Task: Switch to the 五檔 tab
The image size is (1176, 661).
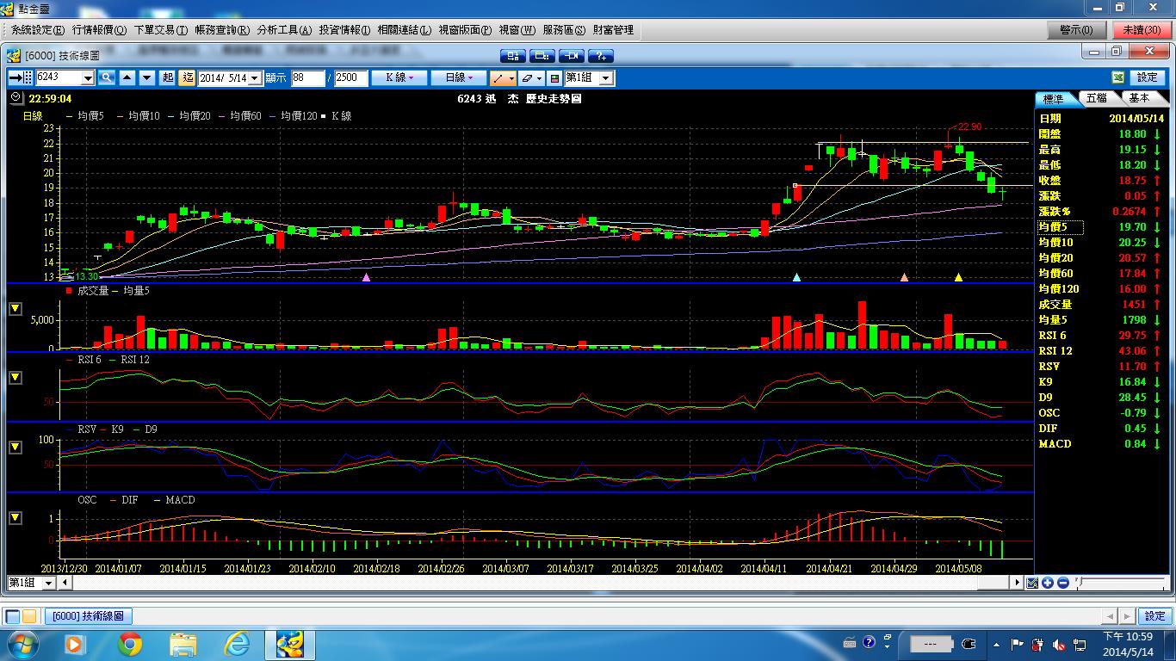Action: 1096,98
